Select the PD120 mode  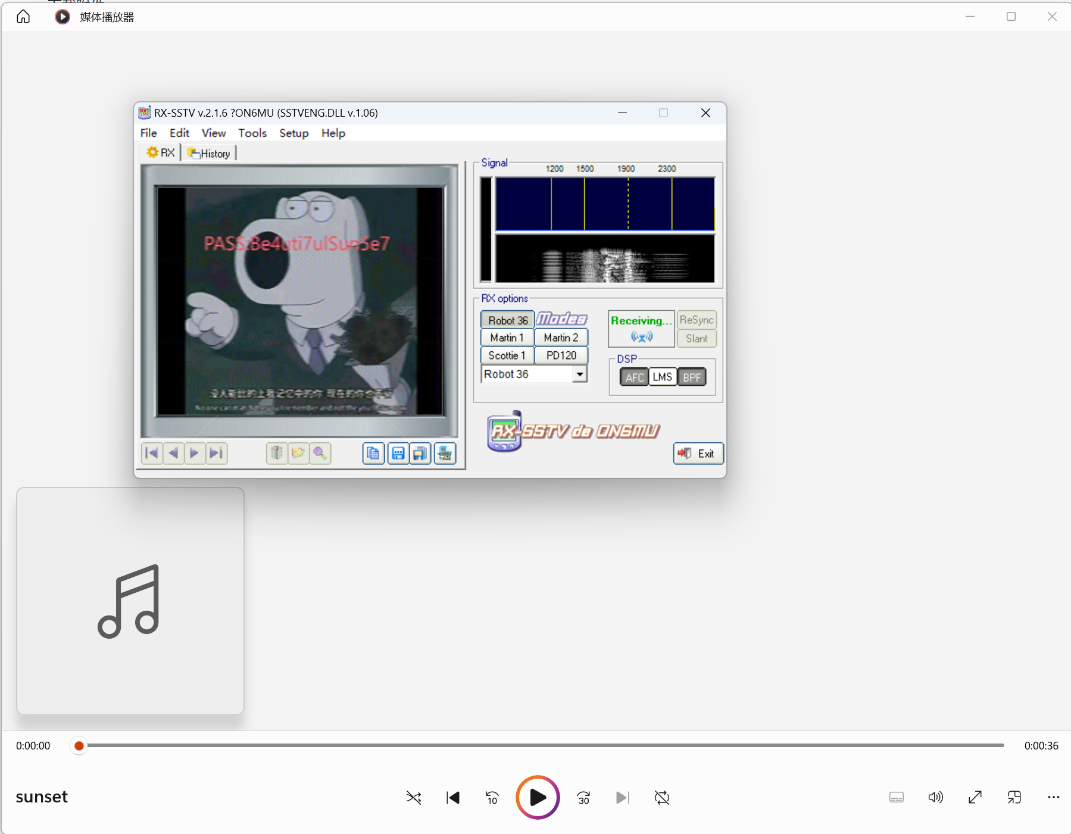(x=561, y=355)
